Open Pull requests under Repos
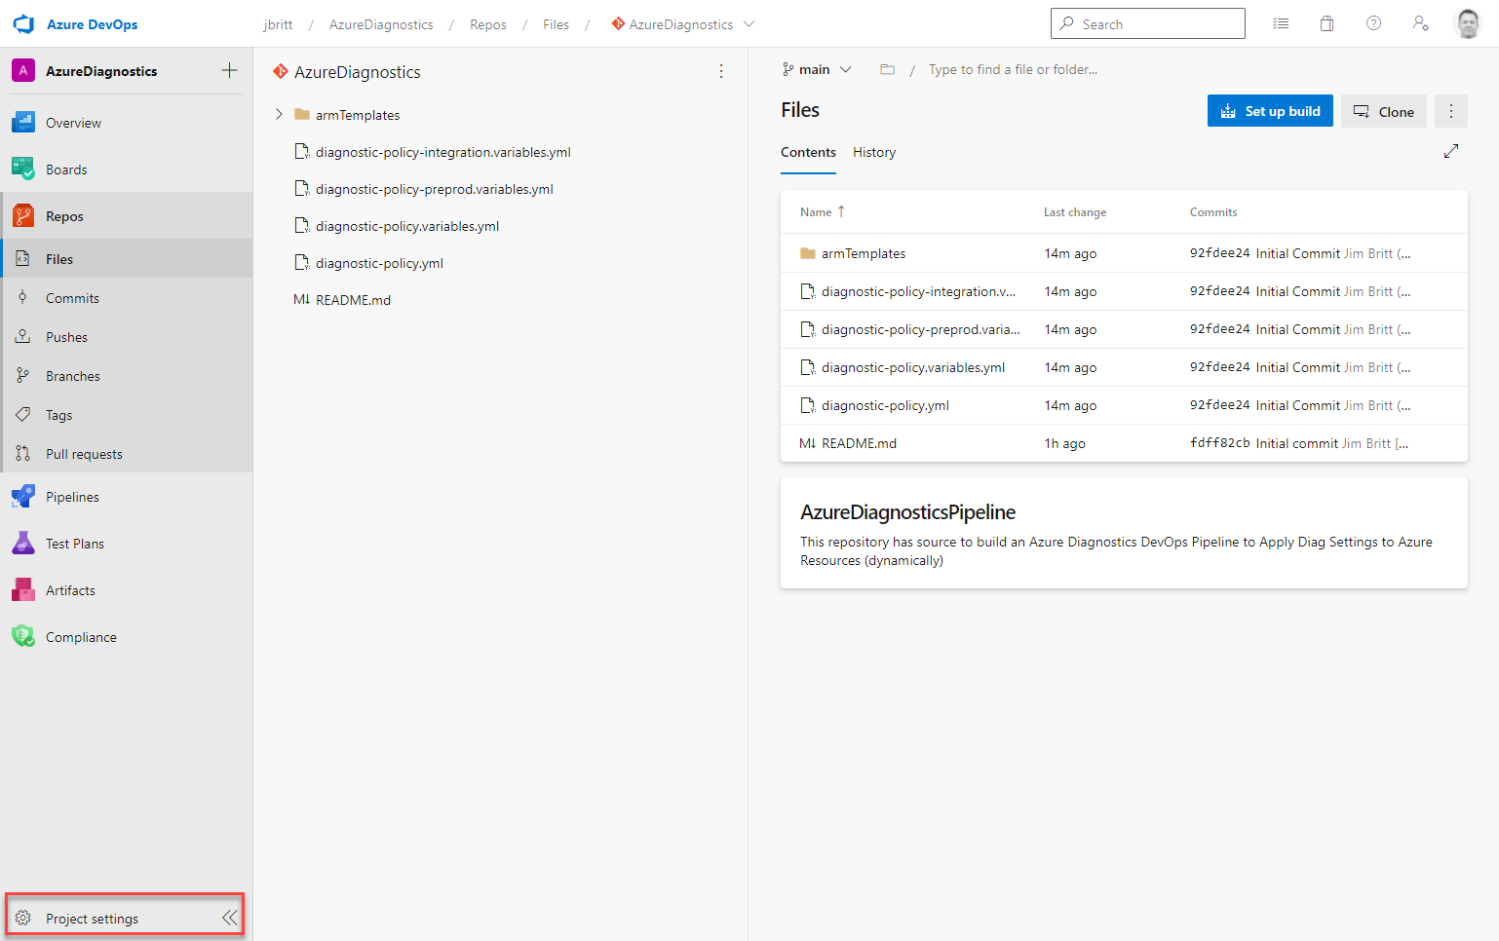This screenshot has height=941, width=1499. click(x=126, y=454)
